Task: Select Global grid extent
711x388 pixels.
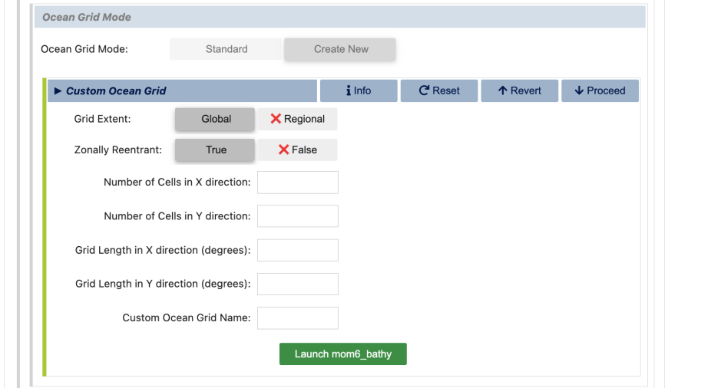Action: tap(216, 119)
